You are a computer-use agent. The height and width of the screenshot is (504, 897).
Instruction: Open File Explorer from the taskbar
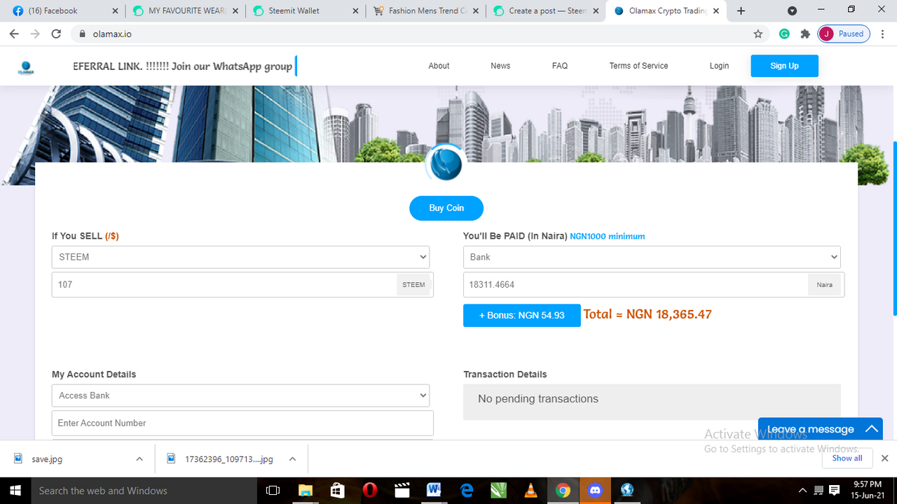click(305, 491)
